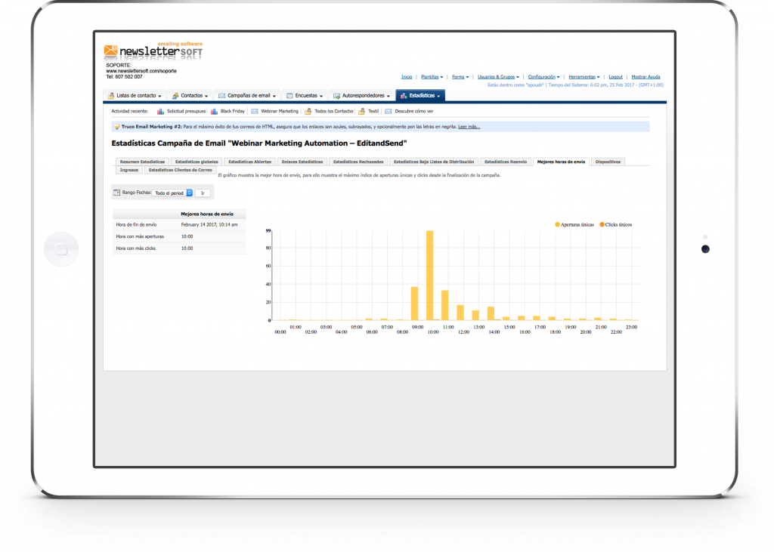Click the Logout link

(615, 77)
